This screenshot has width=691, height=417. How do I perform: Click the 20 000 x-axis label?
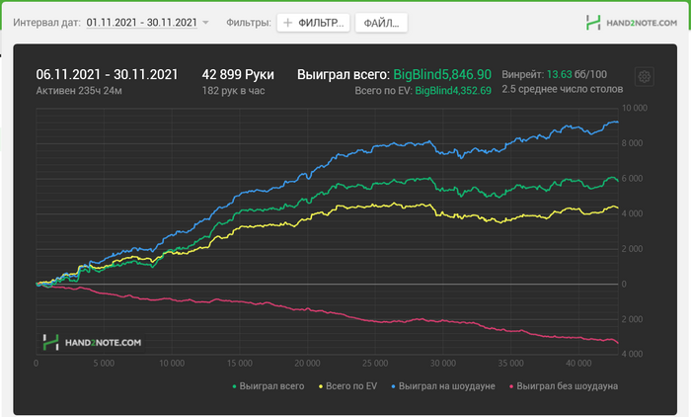(307, 364)
